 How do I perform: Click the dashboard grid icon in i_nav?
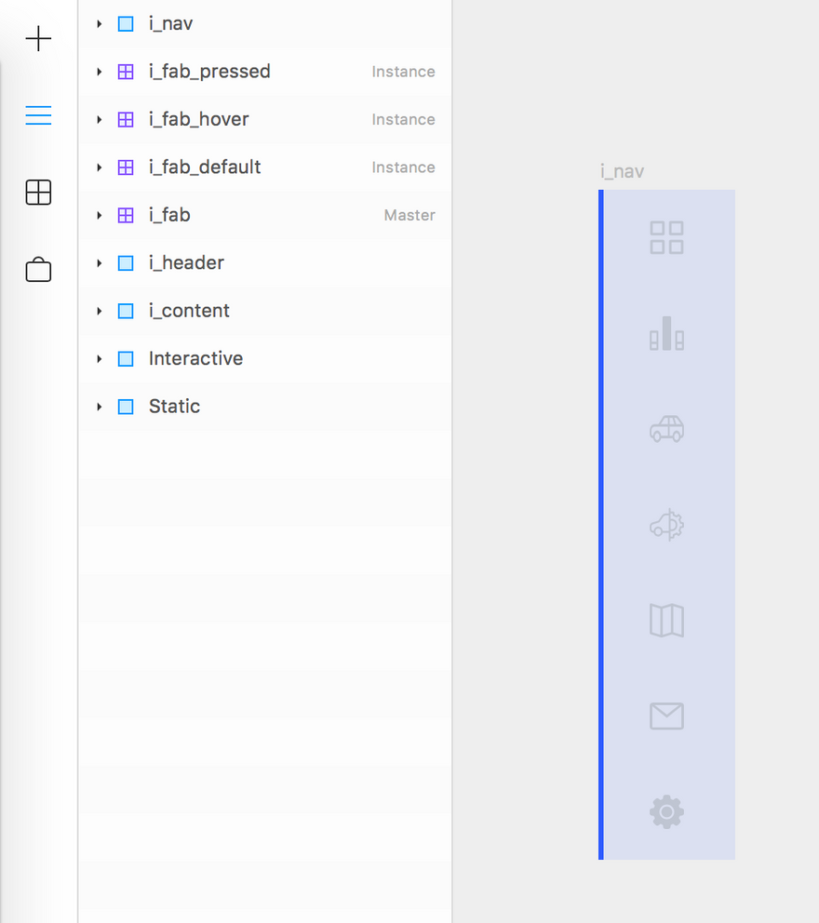coord(666,238)
